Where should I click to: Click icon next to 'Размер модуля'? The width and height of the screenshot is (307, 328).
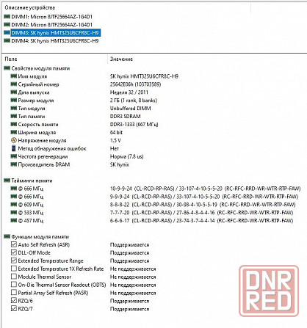(14, 101)
